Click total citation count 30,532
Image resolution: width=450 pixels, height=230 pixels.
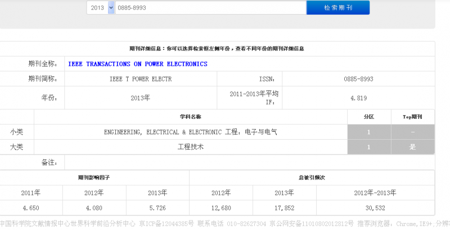pyautogui.click(x=375, y=208)
